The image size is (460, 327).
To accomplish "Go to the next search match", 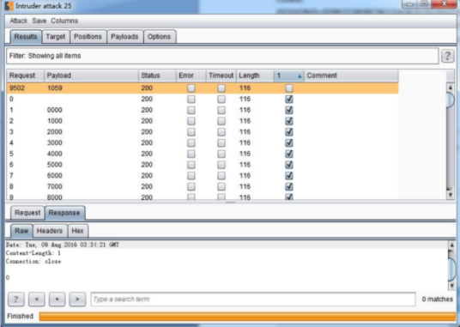I will tap(77, 300).
